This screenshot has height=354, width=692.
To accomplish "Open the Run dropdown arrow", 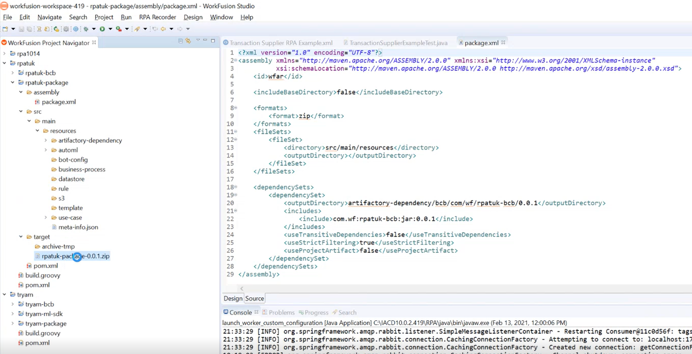I will coord(110,29).
